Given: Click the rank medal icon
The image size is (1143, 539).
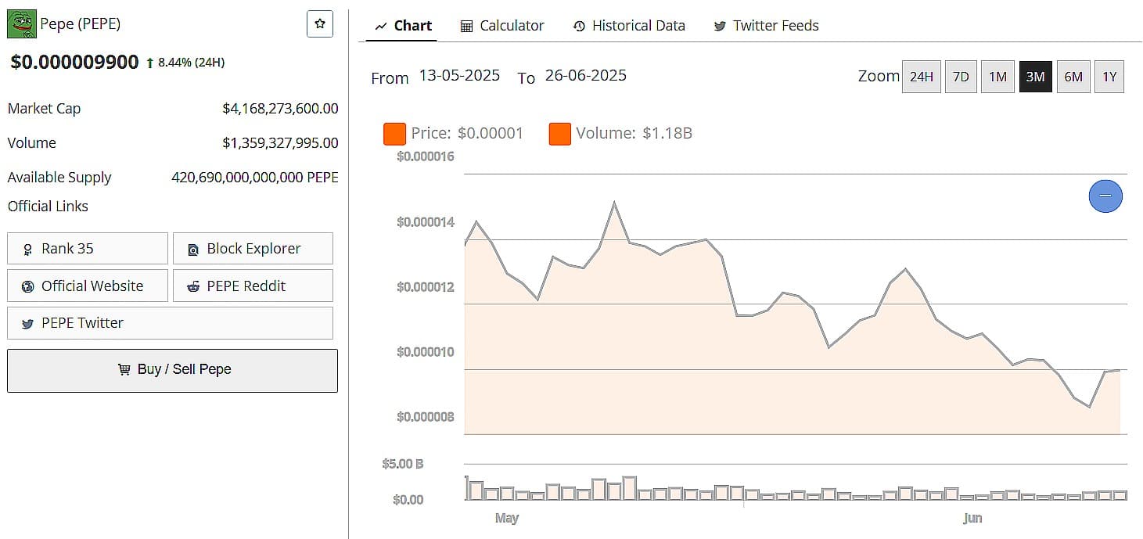Looking at the screenshot, I should [x=28, y=250].
